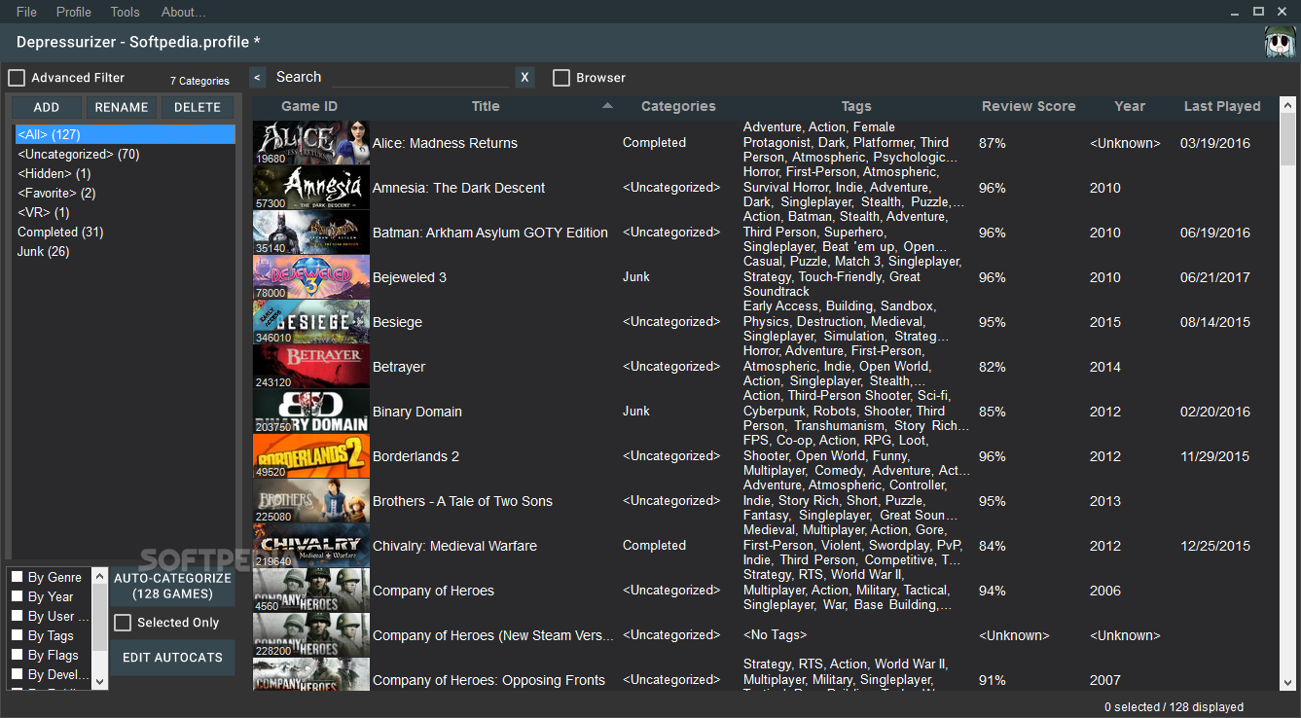The image size is (1301, 718).
Task: Click the DELETE category button
Action: tap(198, 107)
